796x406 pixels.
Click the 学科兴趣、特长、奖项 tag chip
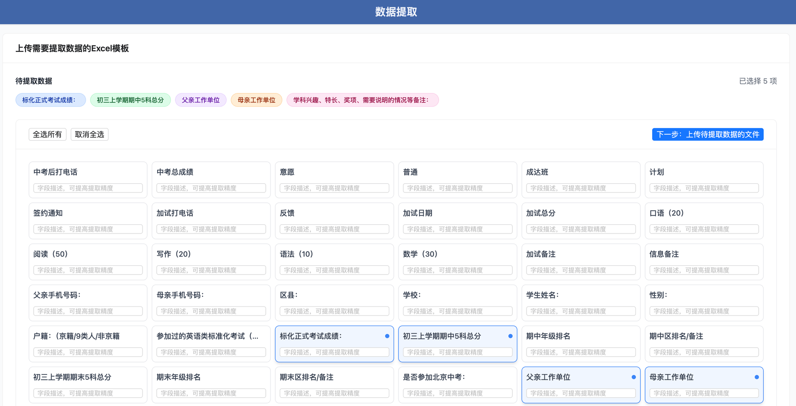click(362, 100)
